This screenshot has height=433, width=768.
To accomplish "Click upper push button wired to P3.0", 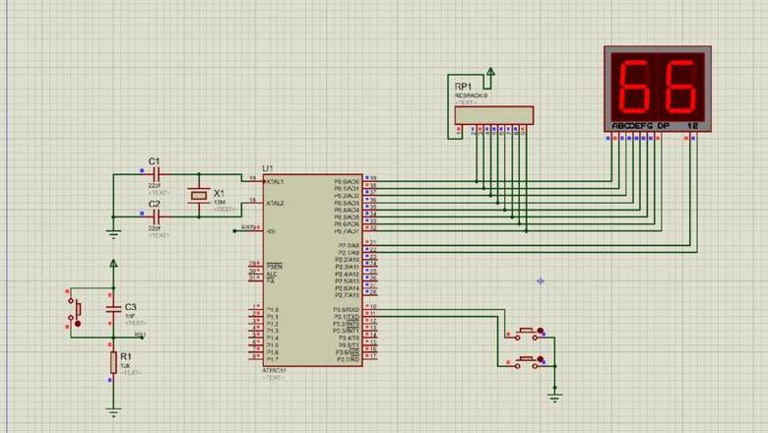I will point(528,334).
